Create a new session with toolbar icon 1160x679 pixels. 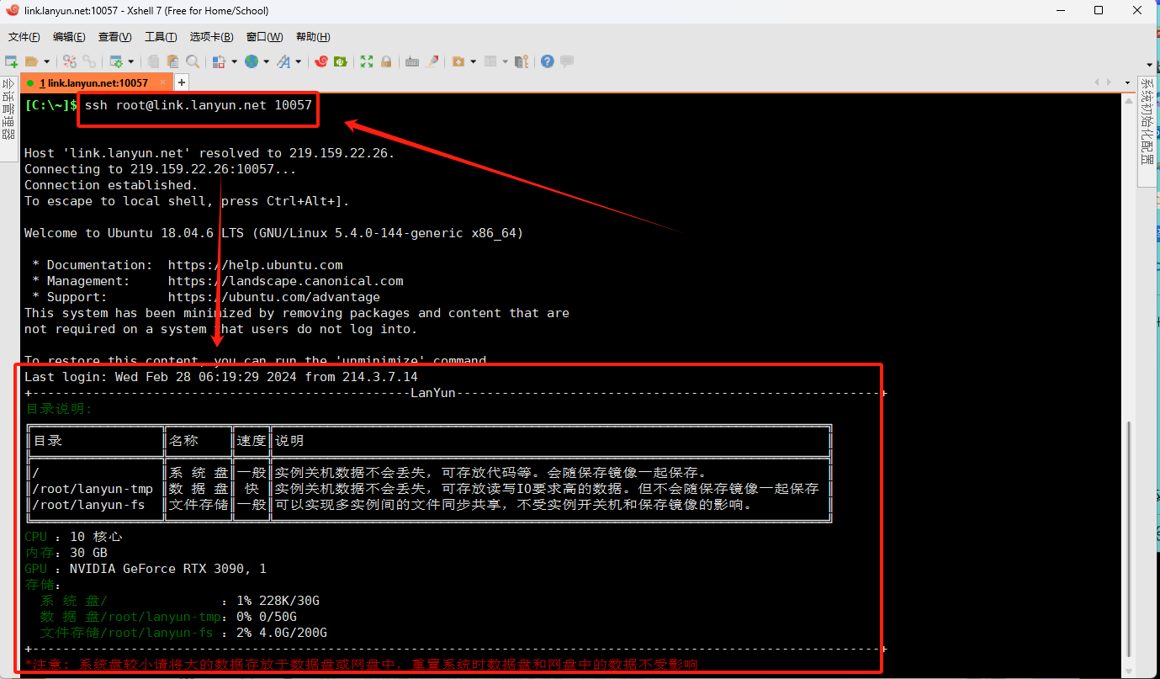click(x=11, y=61)
